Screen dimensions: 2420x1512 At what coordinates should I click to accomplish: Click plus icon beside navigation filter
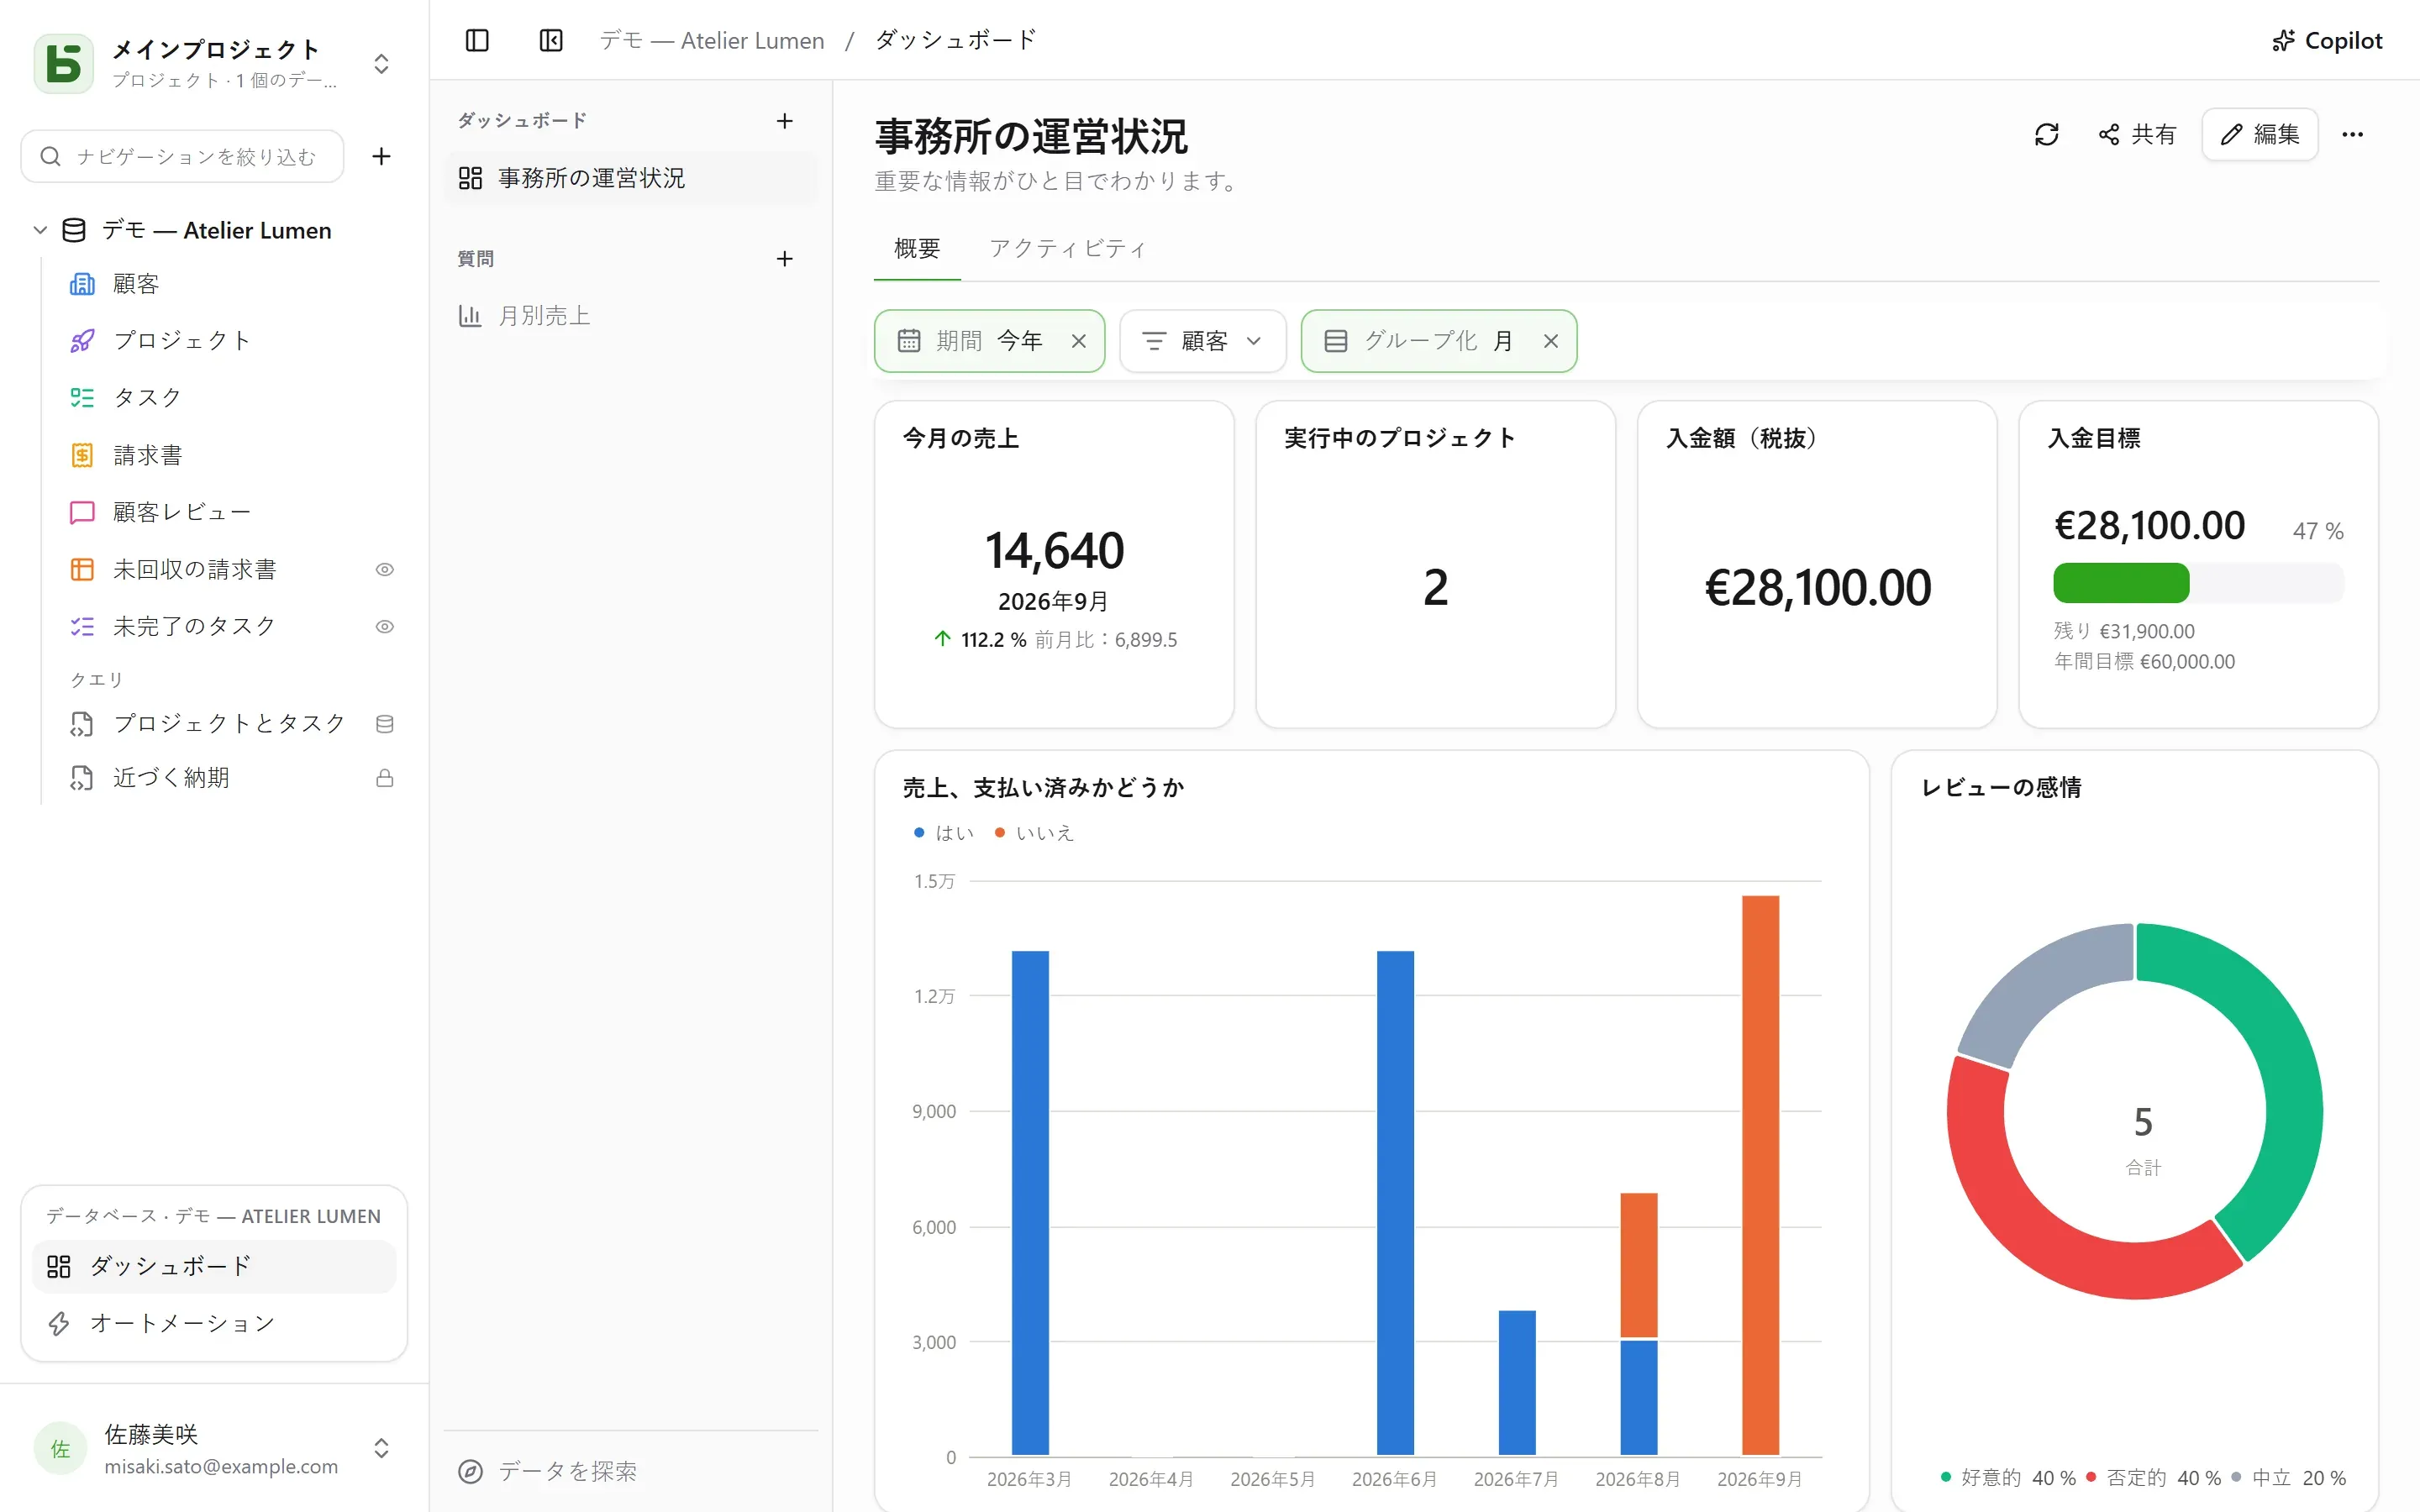[x=381, y=156]
